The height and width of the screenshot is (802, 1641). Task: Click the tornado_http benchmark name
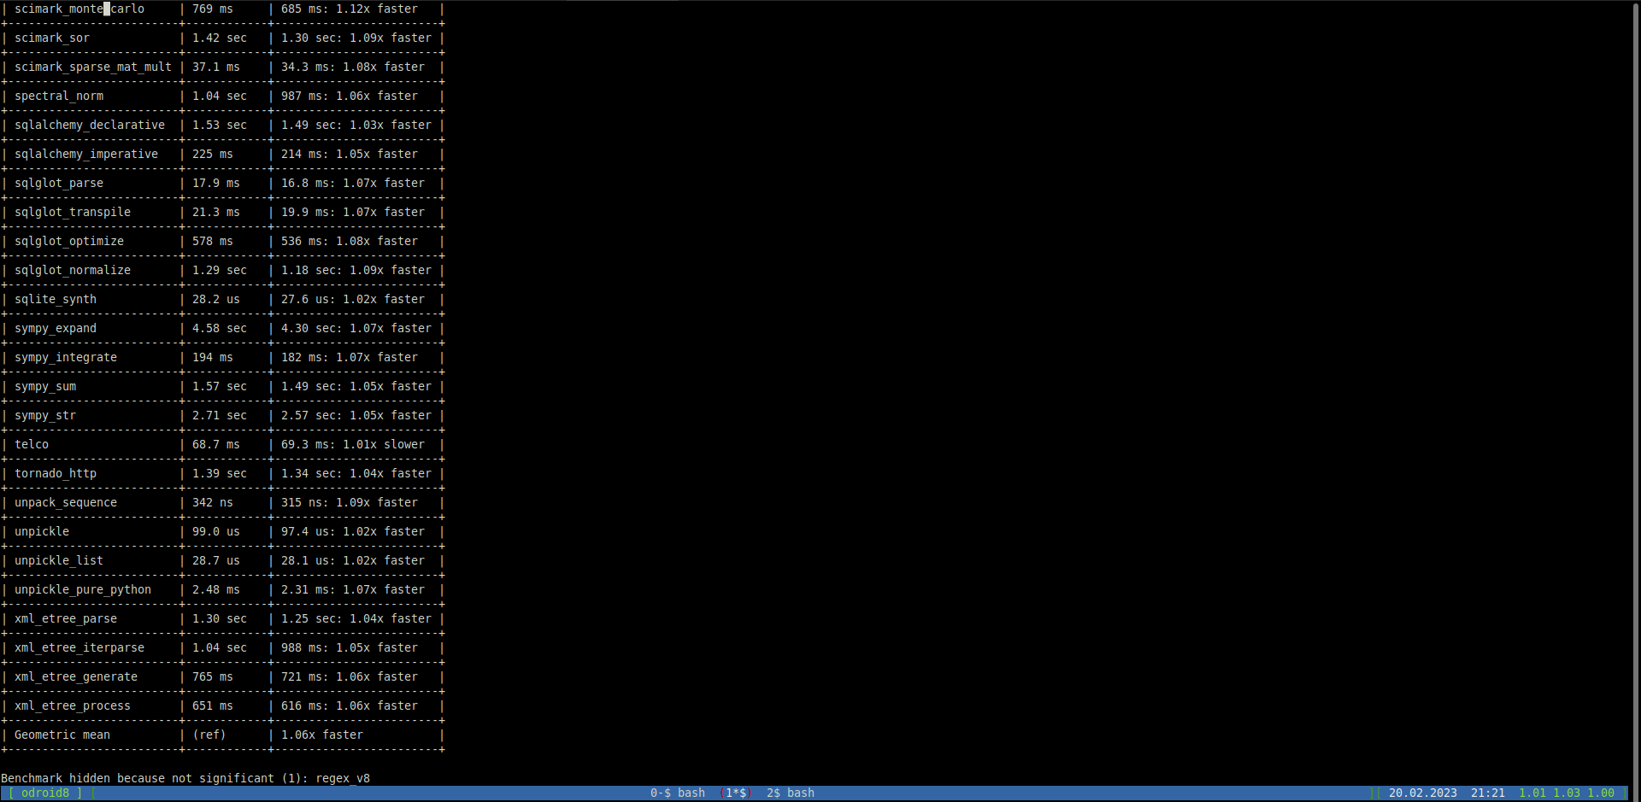coord(56,474)
